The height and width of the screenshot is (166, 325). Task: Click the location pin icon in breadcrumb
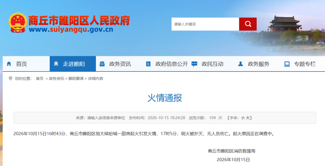(10, 78)
